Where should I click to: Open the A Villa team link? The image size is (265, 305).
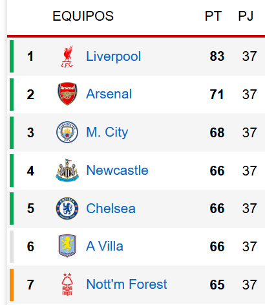[x=105, y=246]
